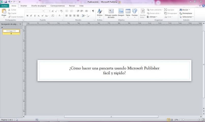Open the numbered list dropdown
Screen dimensions: 205x122
[72, 11]
